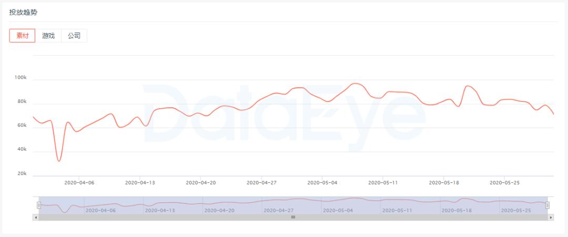Click the 2020-05-18 label on the main x-axis
The image size is (568, 237).
(x=444, y=183)
